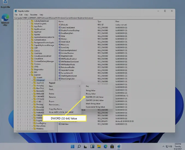This screenshot has height=150, width=185.
Task: Open the Windows Start menu
Action: (72, 146)
